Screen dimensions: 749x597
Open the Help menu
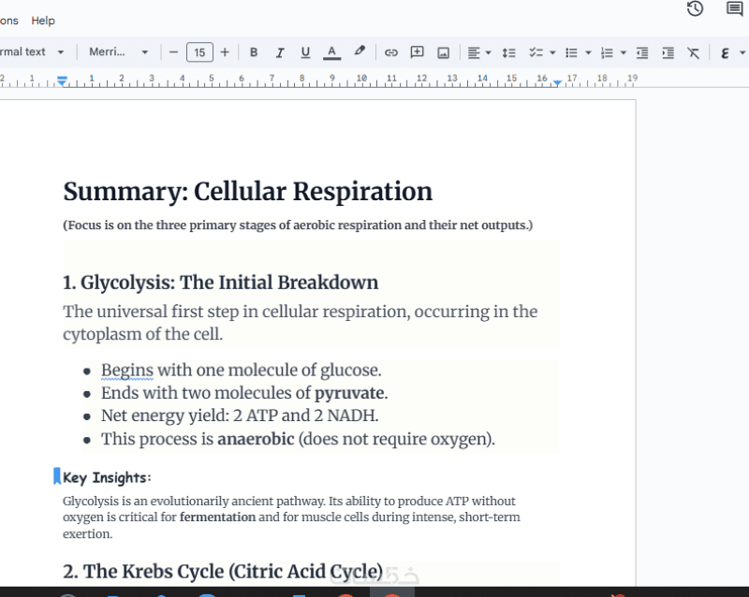[43, 21]
